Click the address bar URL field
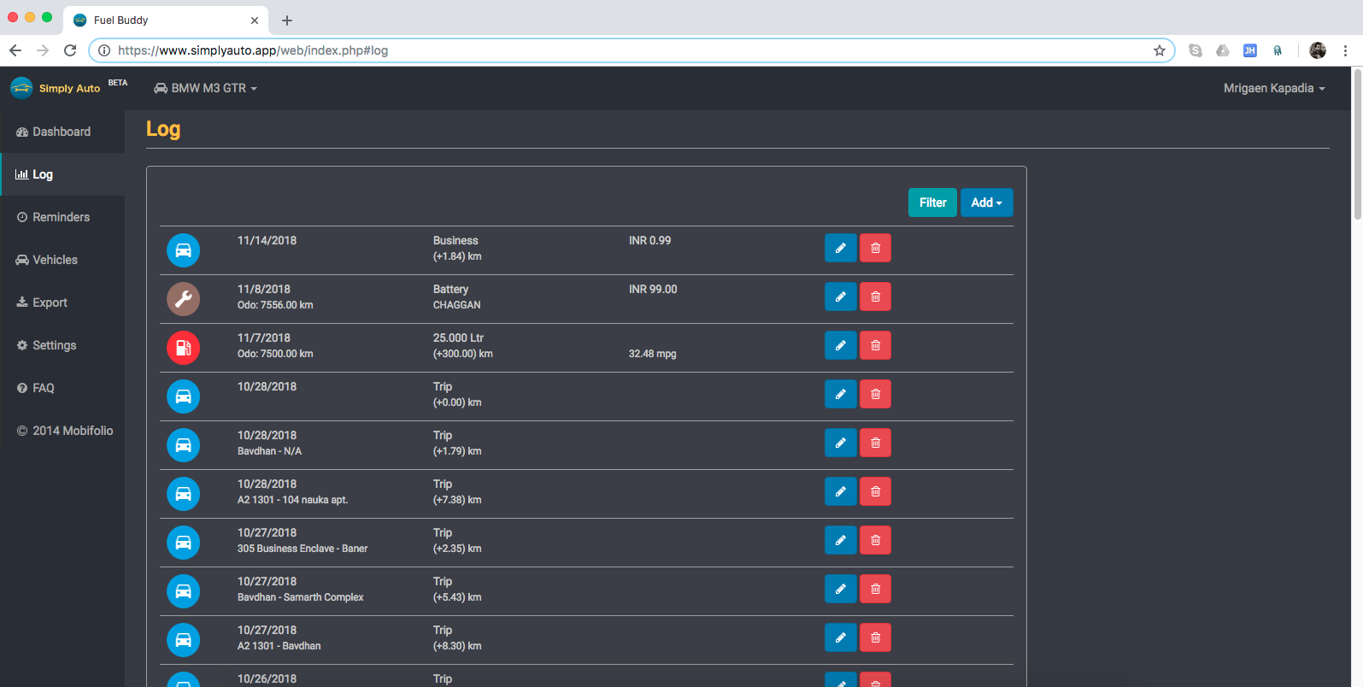This screenshot has height=687, width=1363. click(x=631, y=50)
